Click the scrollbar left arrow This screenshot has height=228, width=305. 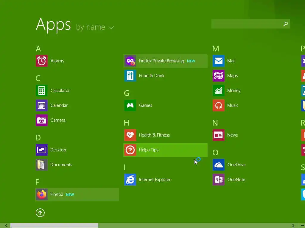tap(6, 226)
